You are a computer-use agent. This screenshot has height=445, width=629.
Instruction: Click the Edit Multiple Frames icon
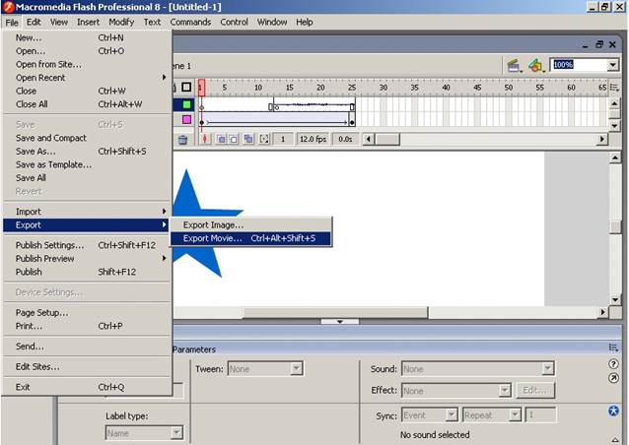[248, 139]
